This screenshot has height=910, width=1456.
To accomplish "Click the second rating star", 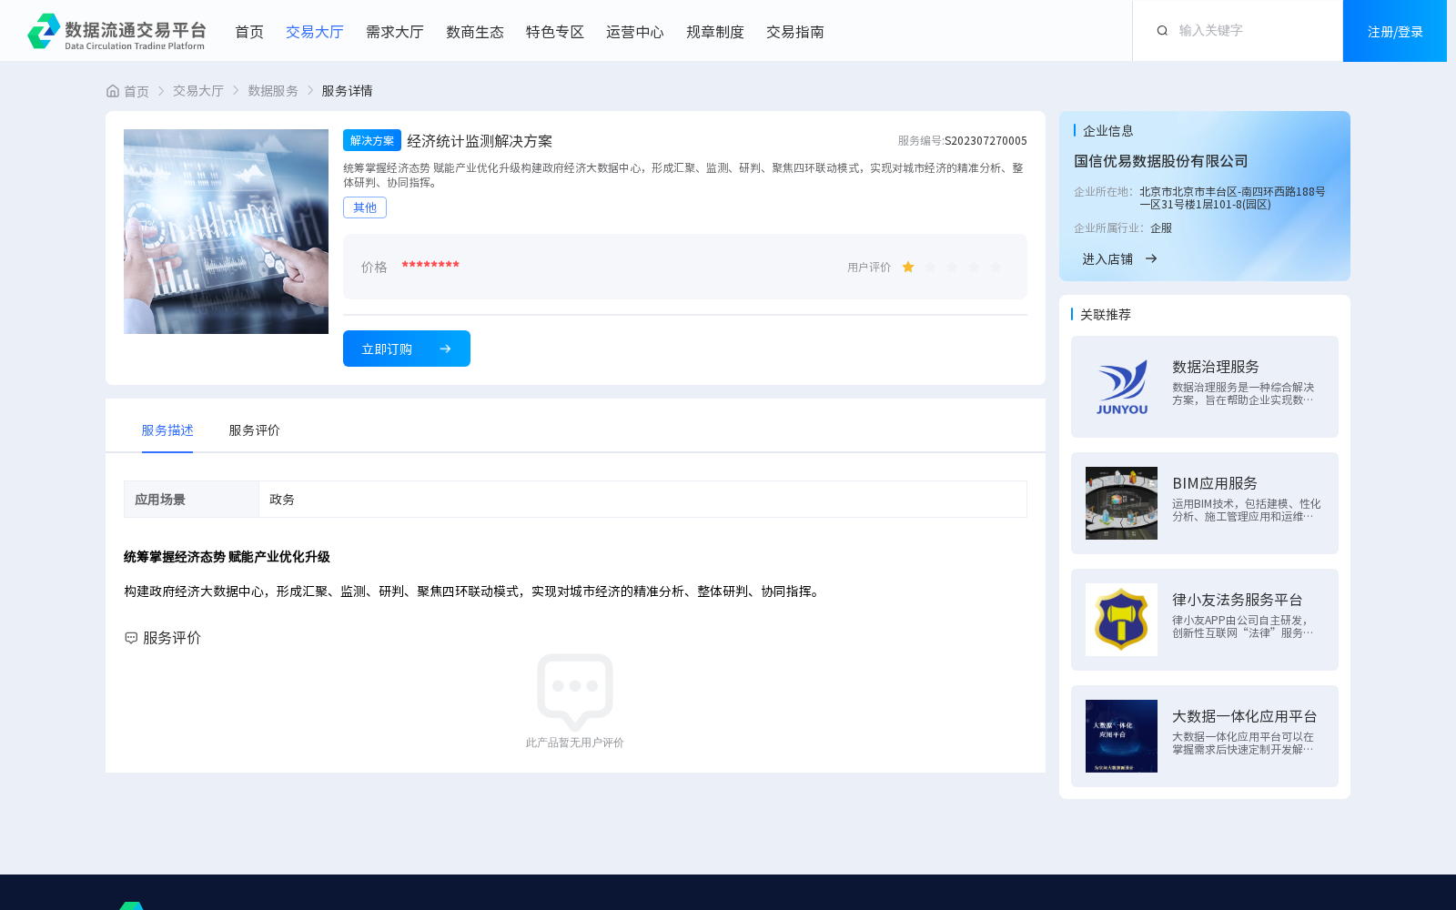I will (930, 267).
